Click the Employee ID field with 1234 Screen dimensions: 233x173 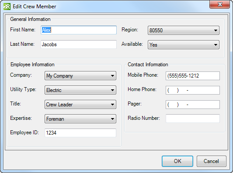(80, 133)
